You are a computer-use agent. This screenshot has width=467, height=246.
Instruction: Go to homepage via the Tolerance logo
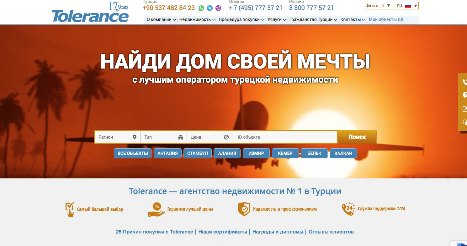pos(90,13)
